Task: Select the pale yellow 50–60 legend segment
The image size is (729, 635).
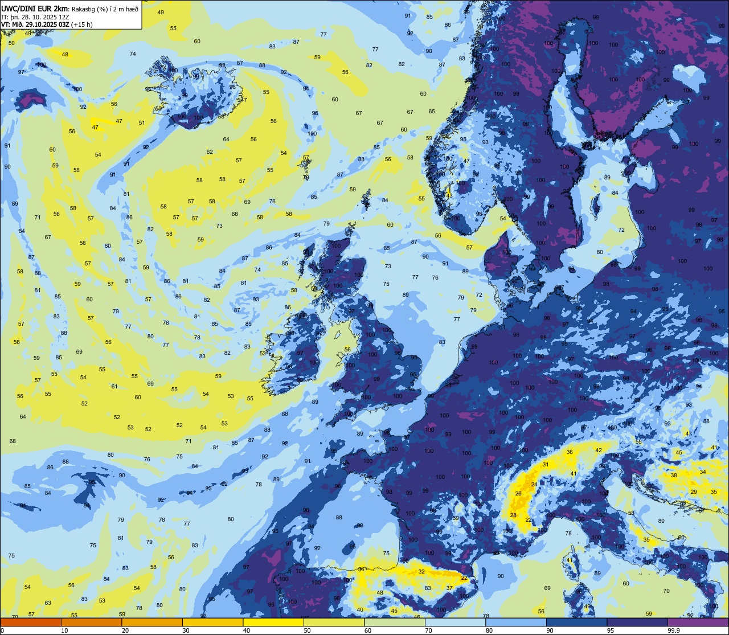Action: (x=334, y=622)
